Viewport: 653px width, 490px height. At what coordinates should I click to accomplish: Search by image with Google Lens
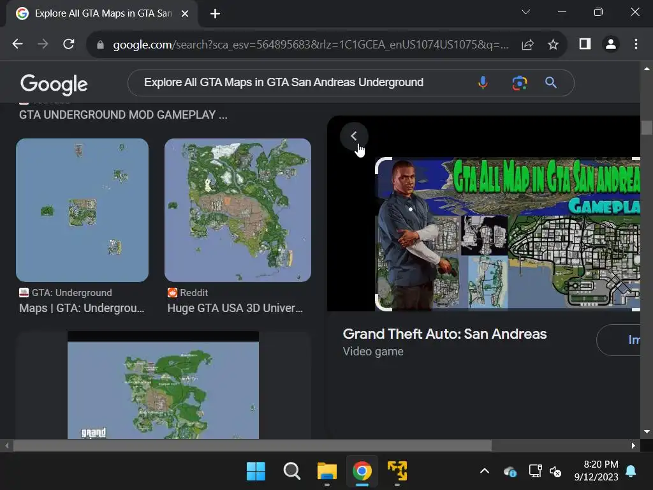pos(519,83)
